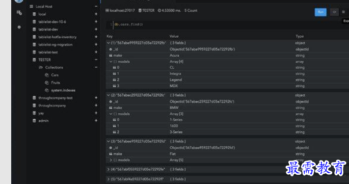Screen dimensions: 349x184
Task: Collapse the TESTER database node
Action: tap(96, 60)
